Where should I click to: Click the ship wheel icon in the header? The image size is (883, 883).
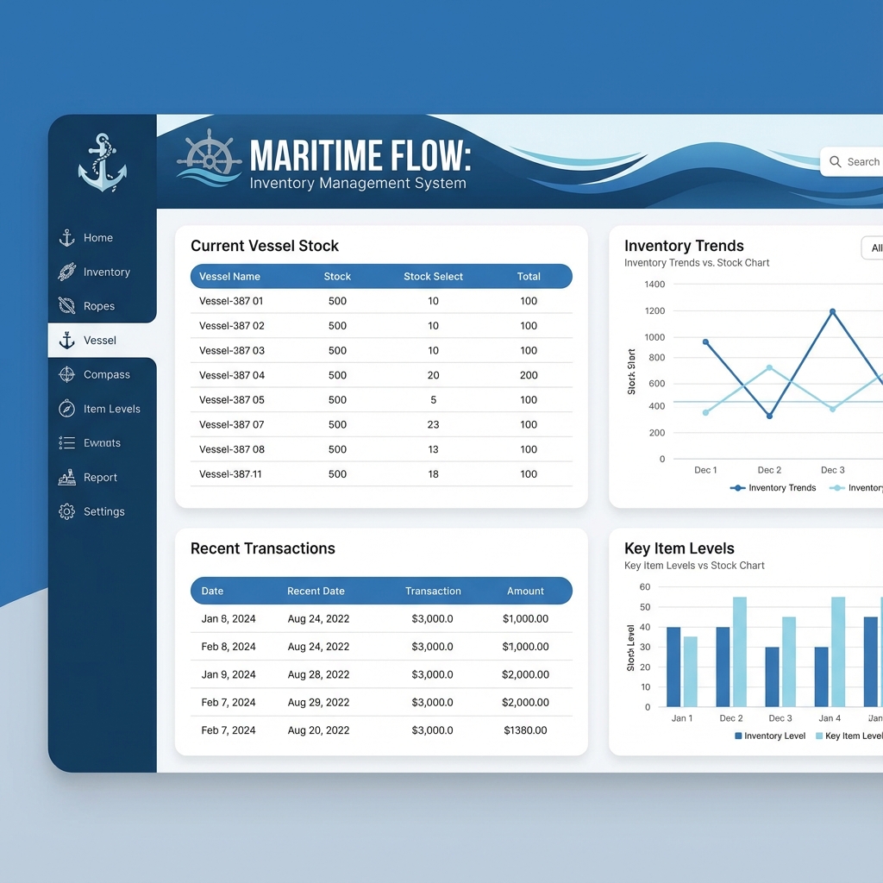coord(210,157)
